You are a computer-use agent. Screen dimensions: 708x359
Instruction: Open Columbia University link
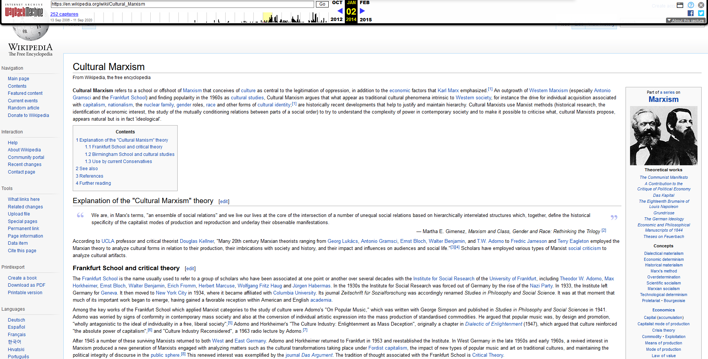[x=294, y=293]
